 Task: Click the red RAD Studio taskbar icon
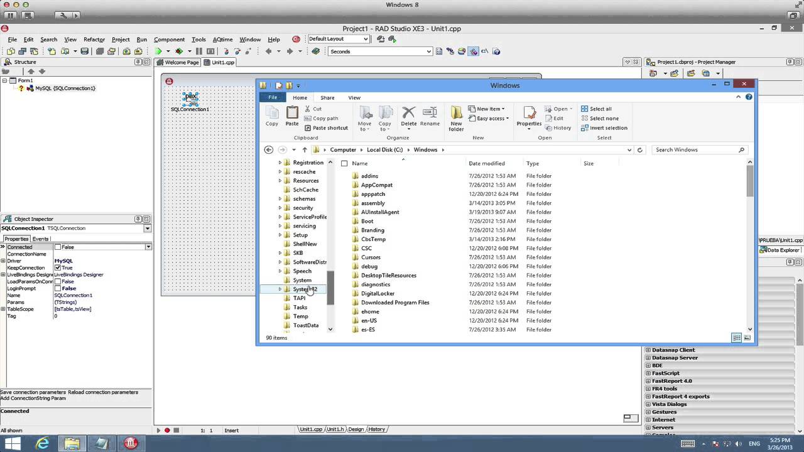click(131, 443)
